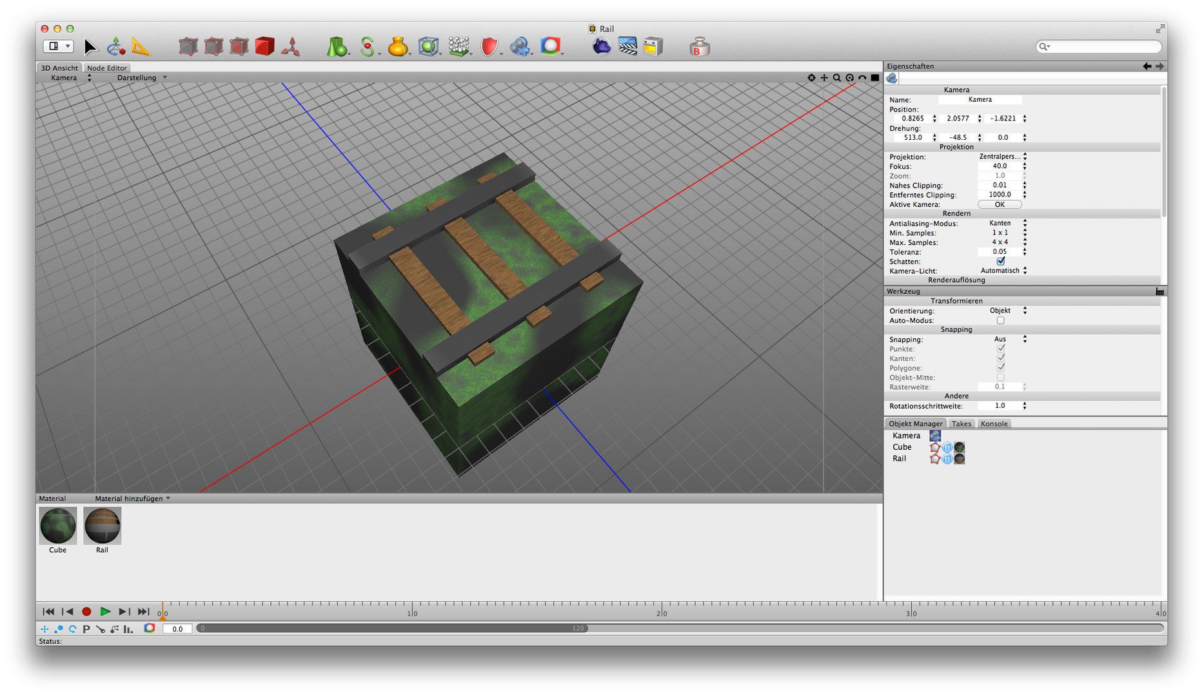1204x696 pixels.
Task: Click the clapperboard render animation icon
Action: 627,46
